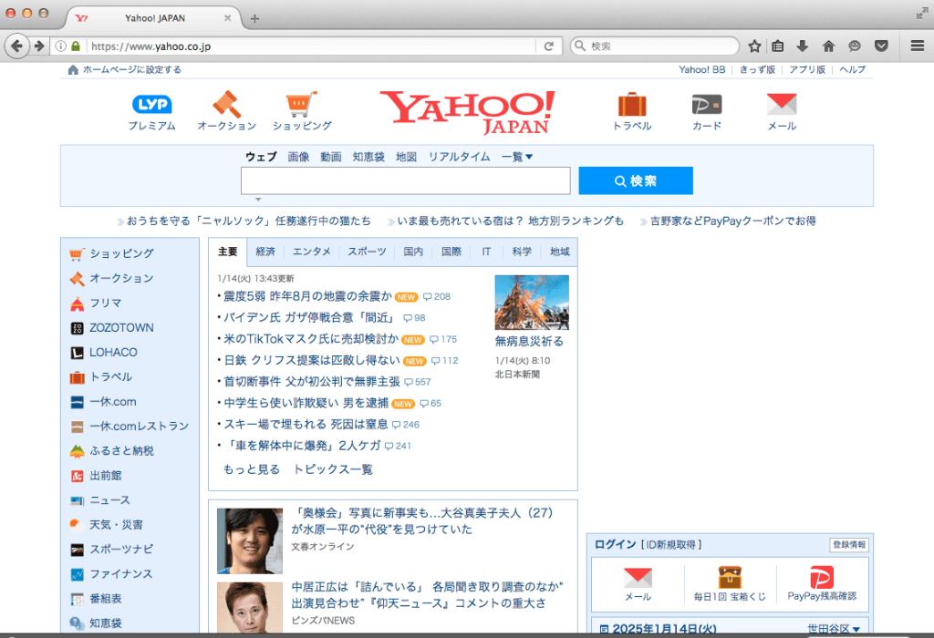Open the トピックス一覧 link

(x=333, y=469)
